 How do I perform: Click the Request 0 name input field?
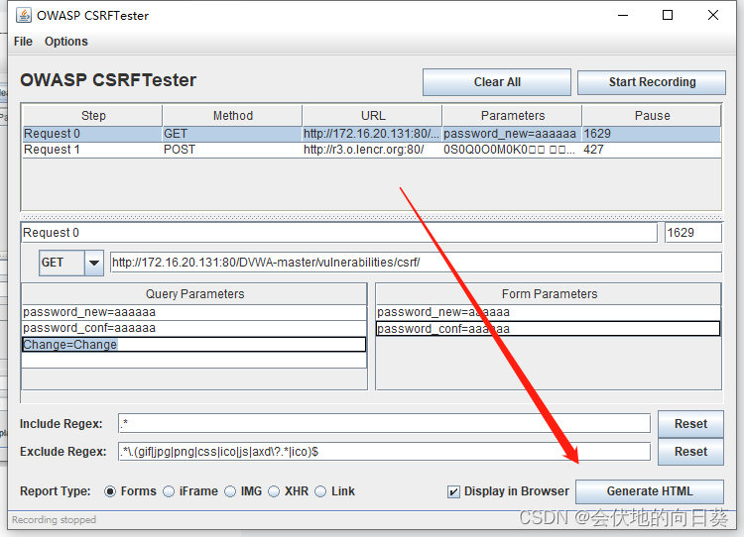pyautogui.click(x=339, y=233)
